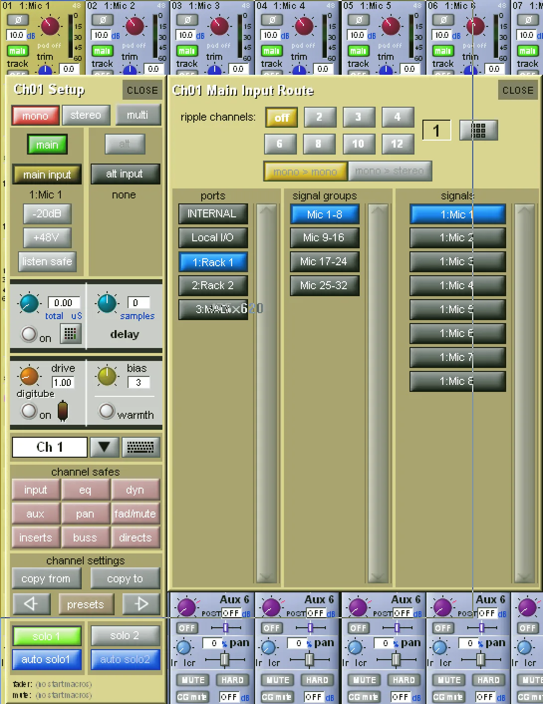Image resolution: width=543 pixels, height=704 pixels.
Task: Click the delay samples teal knob
Action: 107,304
